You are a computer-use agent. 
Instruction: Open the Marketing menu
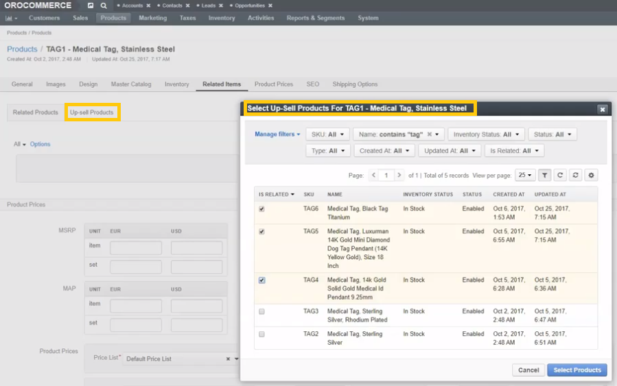pyautogui.click(x=152, y=18)
